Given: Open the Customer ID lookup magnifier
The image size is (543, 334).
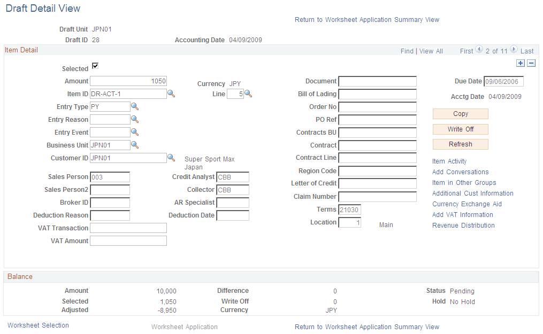Looking at the screenshot, I should click(172, 158).
